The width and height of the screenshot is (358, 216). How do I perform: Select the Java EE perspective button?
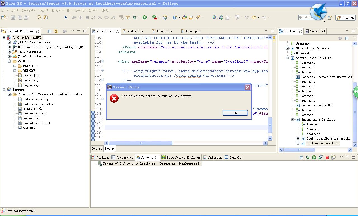[345, 18]
